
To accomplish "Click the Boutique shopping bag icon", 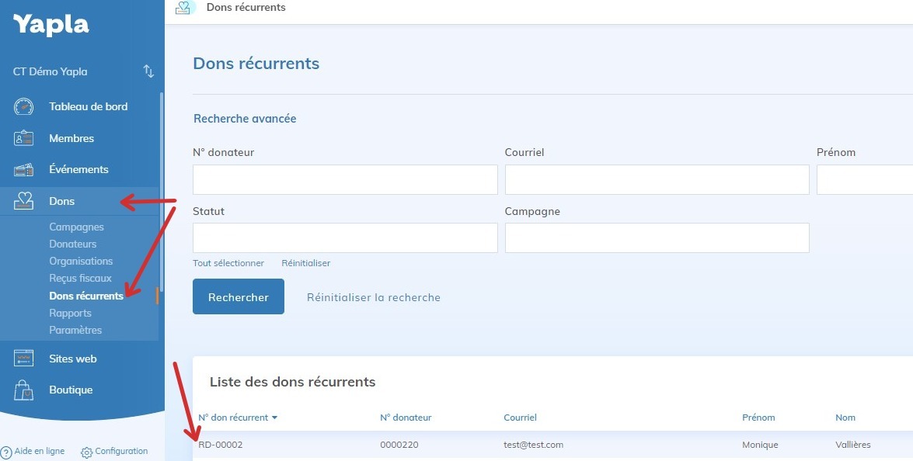I will pos(24,390).
